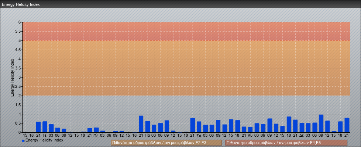Screen dimensions: 361x147
Task: Click the tallest bar in the chart
Action: click(321, 123)
